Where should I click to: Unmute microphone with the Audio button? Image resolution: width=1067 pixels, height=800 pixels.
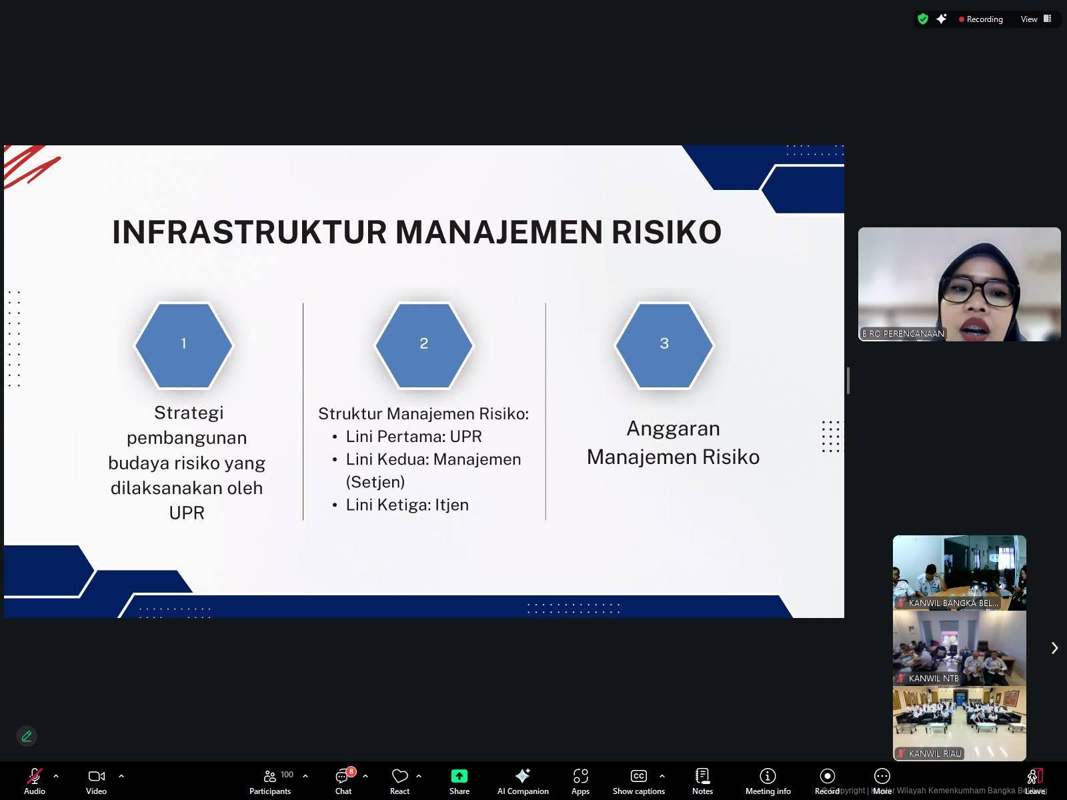tap(34, 780)
